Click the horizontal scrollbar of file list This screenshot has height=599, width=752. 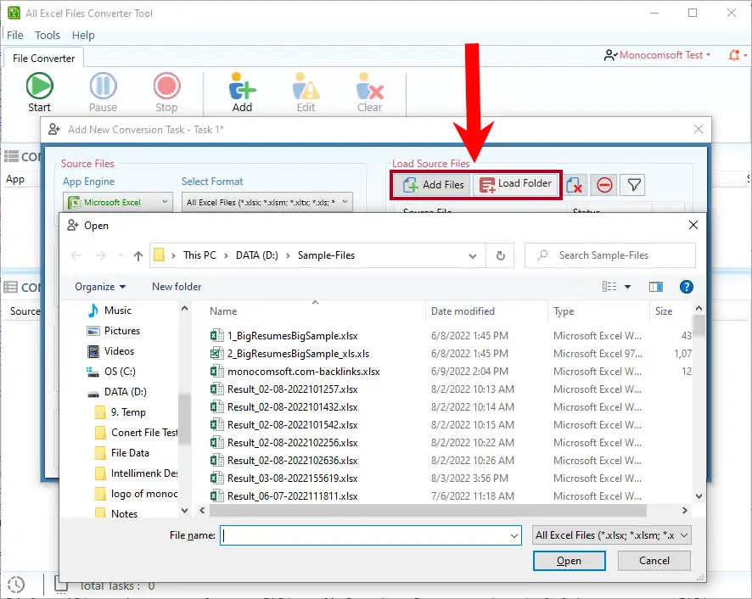pyautogui.click(x=428, y=510)
